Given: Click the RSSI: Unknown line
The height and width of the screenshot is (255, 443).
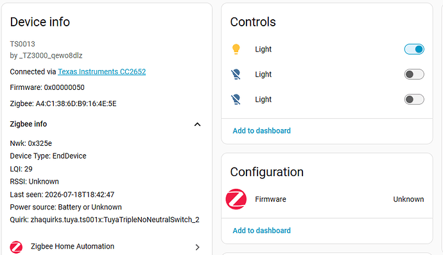Looking at the screenshot, I should click(35, 182).
